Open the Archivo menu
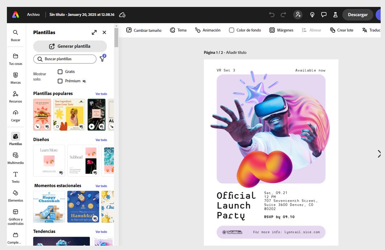385x250 pixels. (33, 15)
